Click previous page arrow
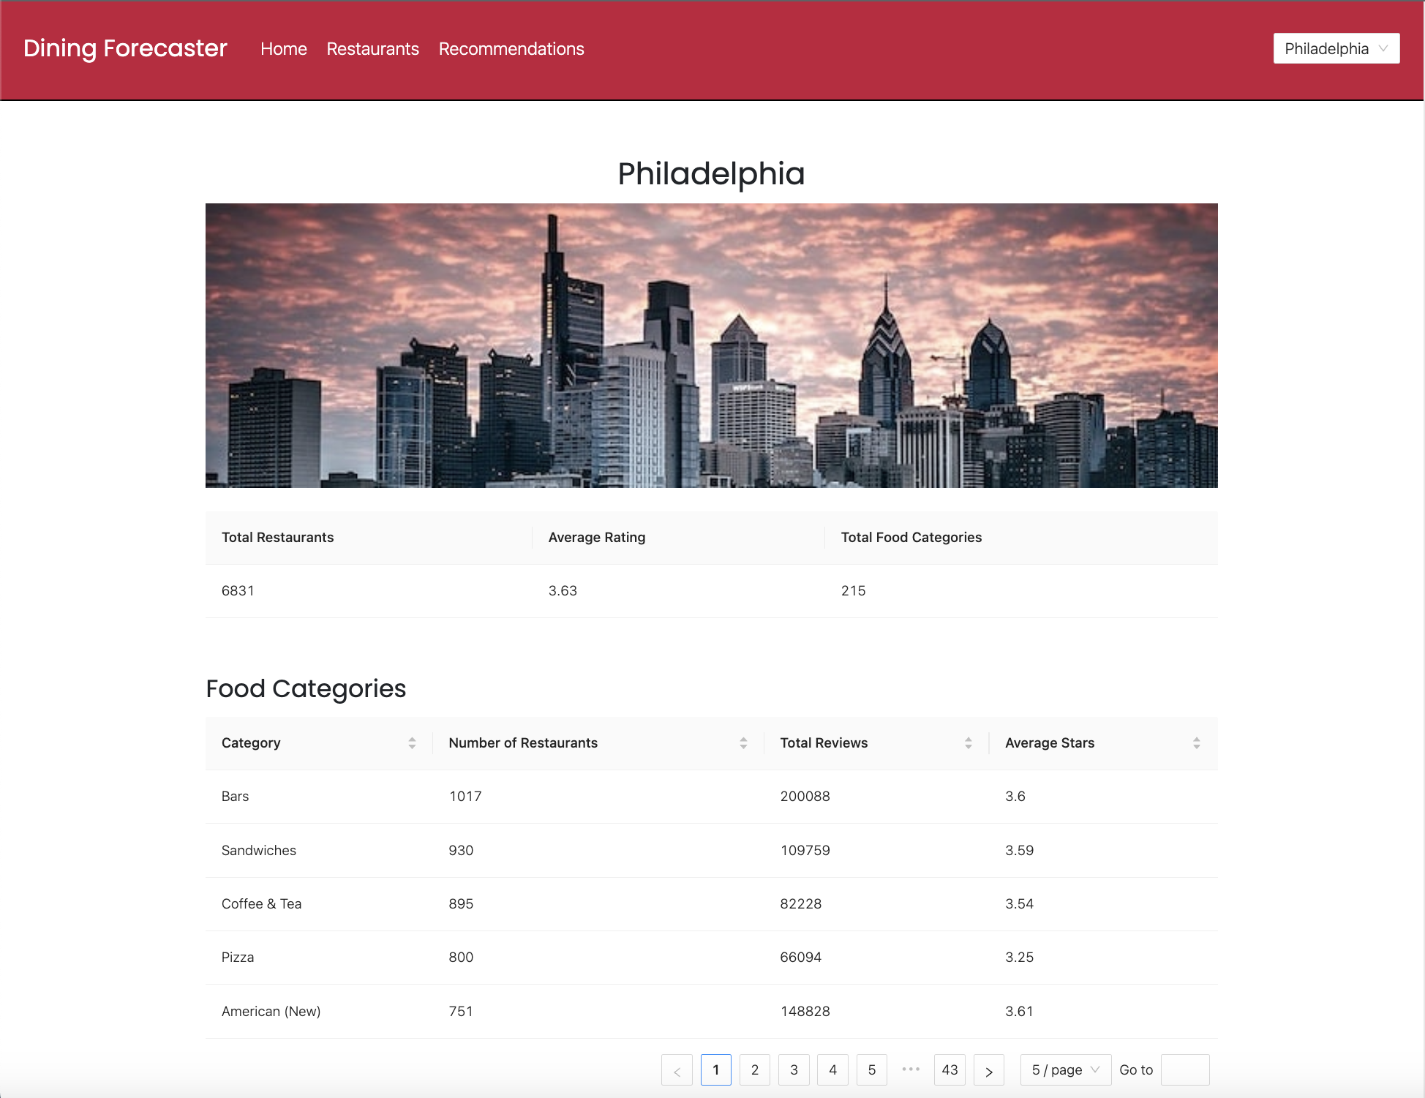The width and height of the screenshot is (1425, 1098). tap(677, 1070)
